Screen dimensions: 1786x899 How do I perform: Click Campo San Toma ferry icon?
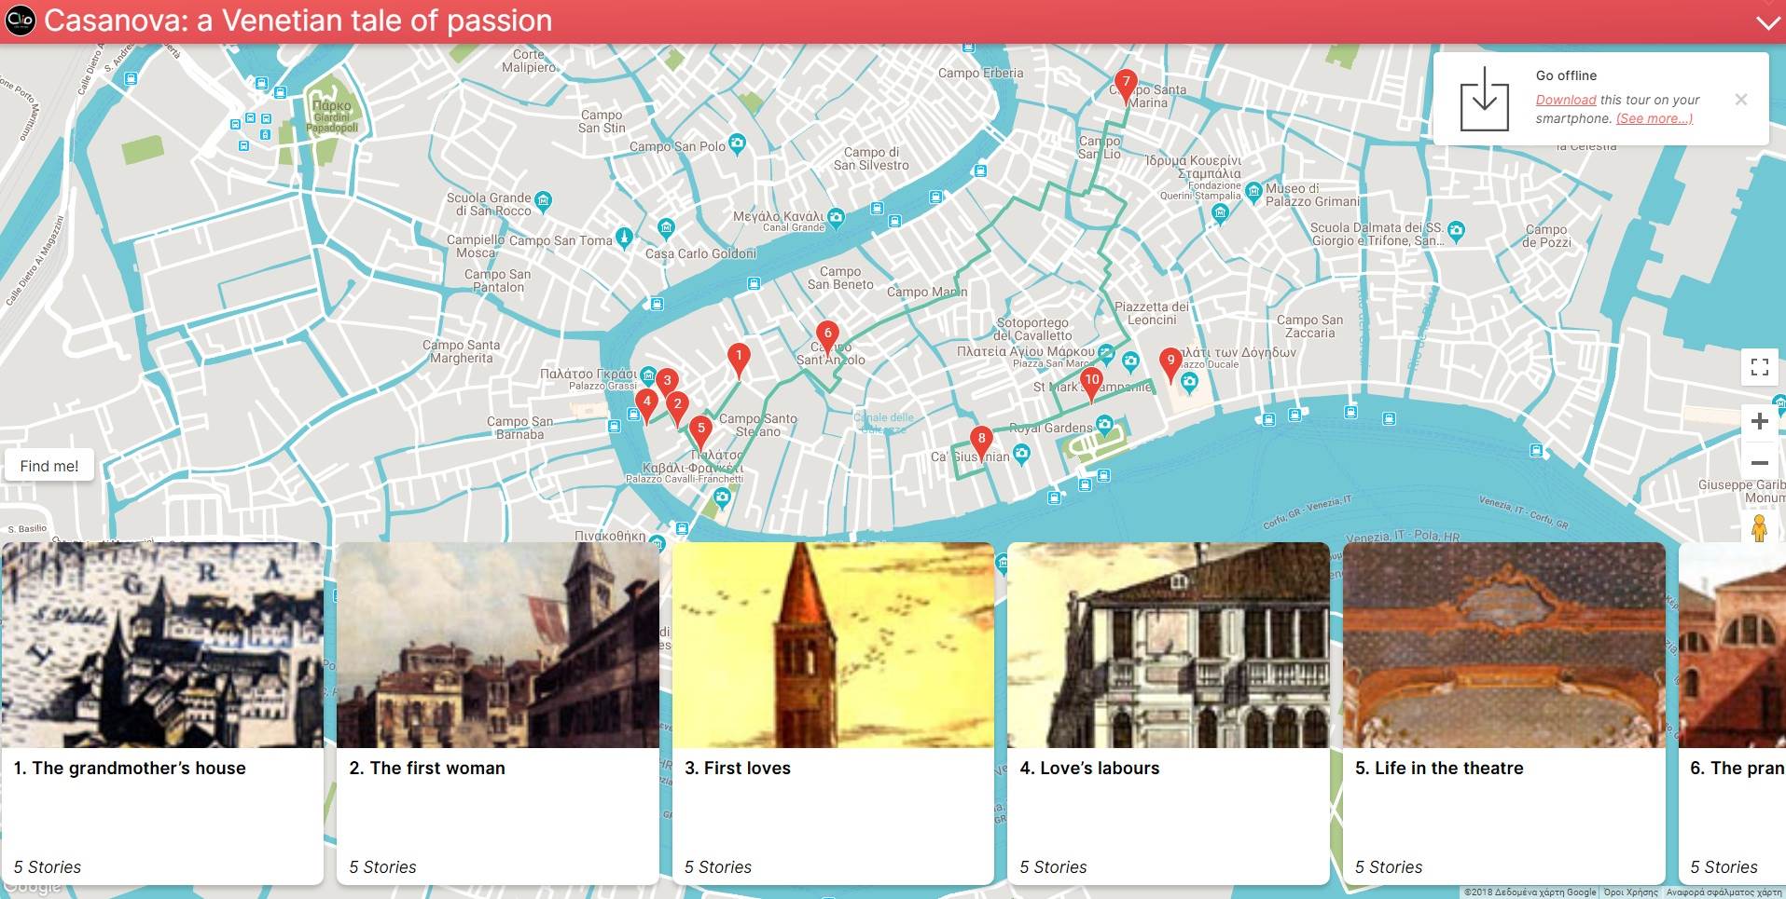(x=624, y=238)
